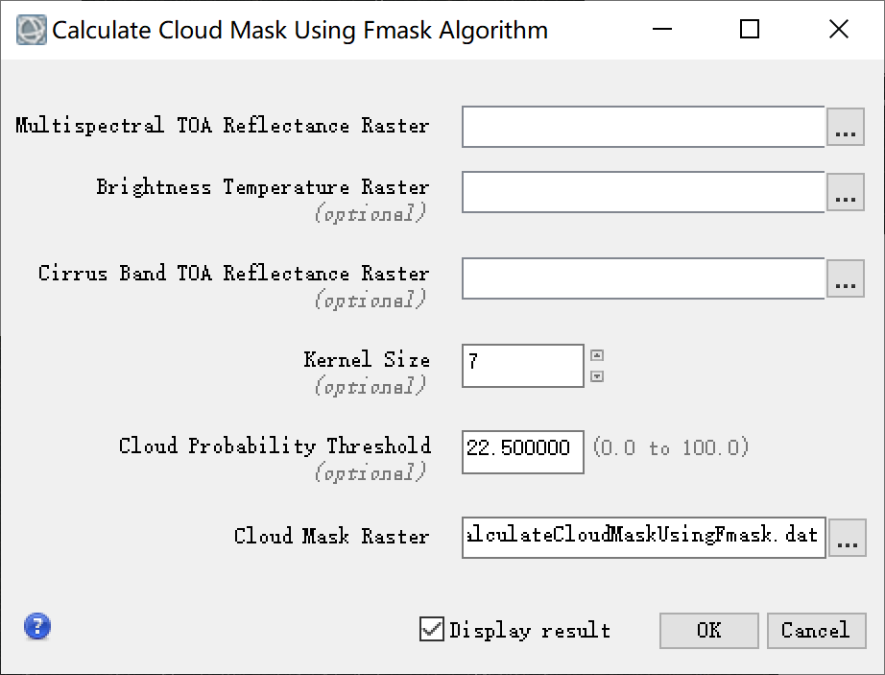This screenshot has width=885, height=675.
Task: Browse for Brightness Temperature Raster file
Action: click(x=845, y=192)
